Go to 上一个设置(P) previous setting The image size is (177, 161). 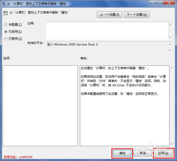click(109, 15)
